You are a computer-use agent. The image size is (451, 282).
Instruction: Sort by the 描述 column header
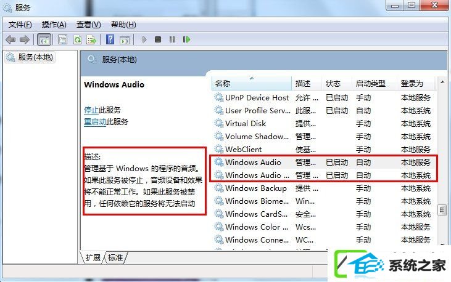[307, 84]
